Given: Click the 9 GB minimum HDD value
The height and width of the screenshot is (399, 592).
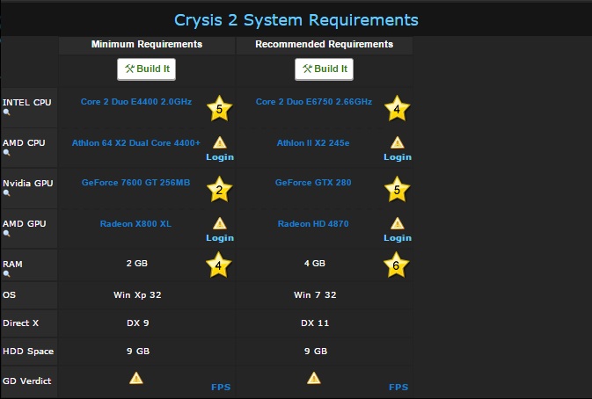Looking at the screenshot, I should click(x=138, y=352).
